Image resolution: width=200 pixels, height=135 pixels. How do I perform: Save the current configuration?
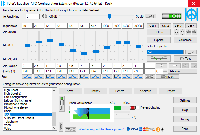coord(70,91)
